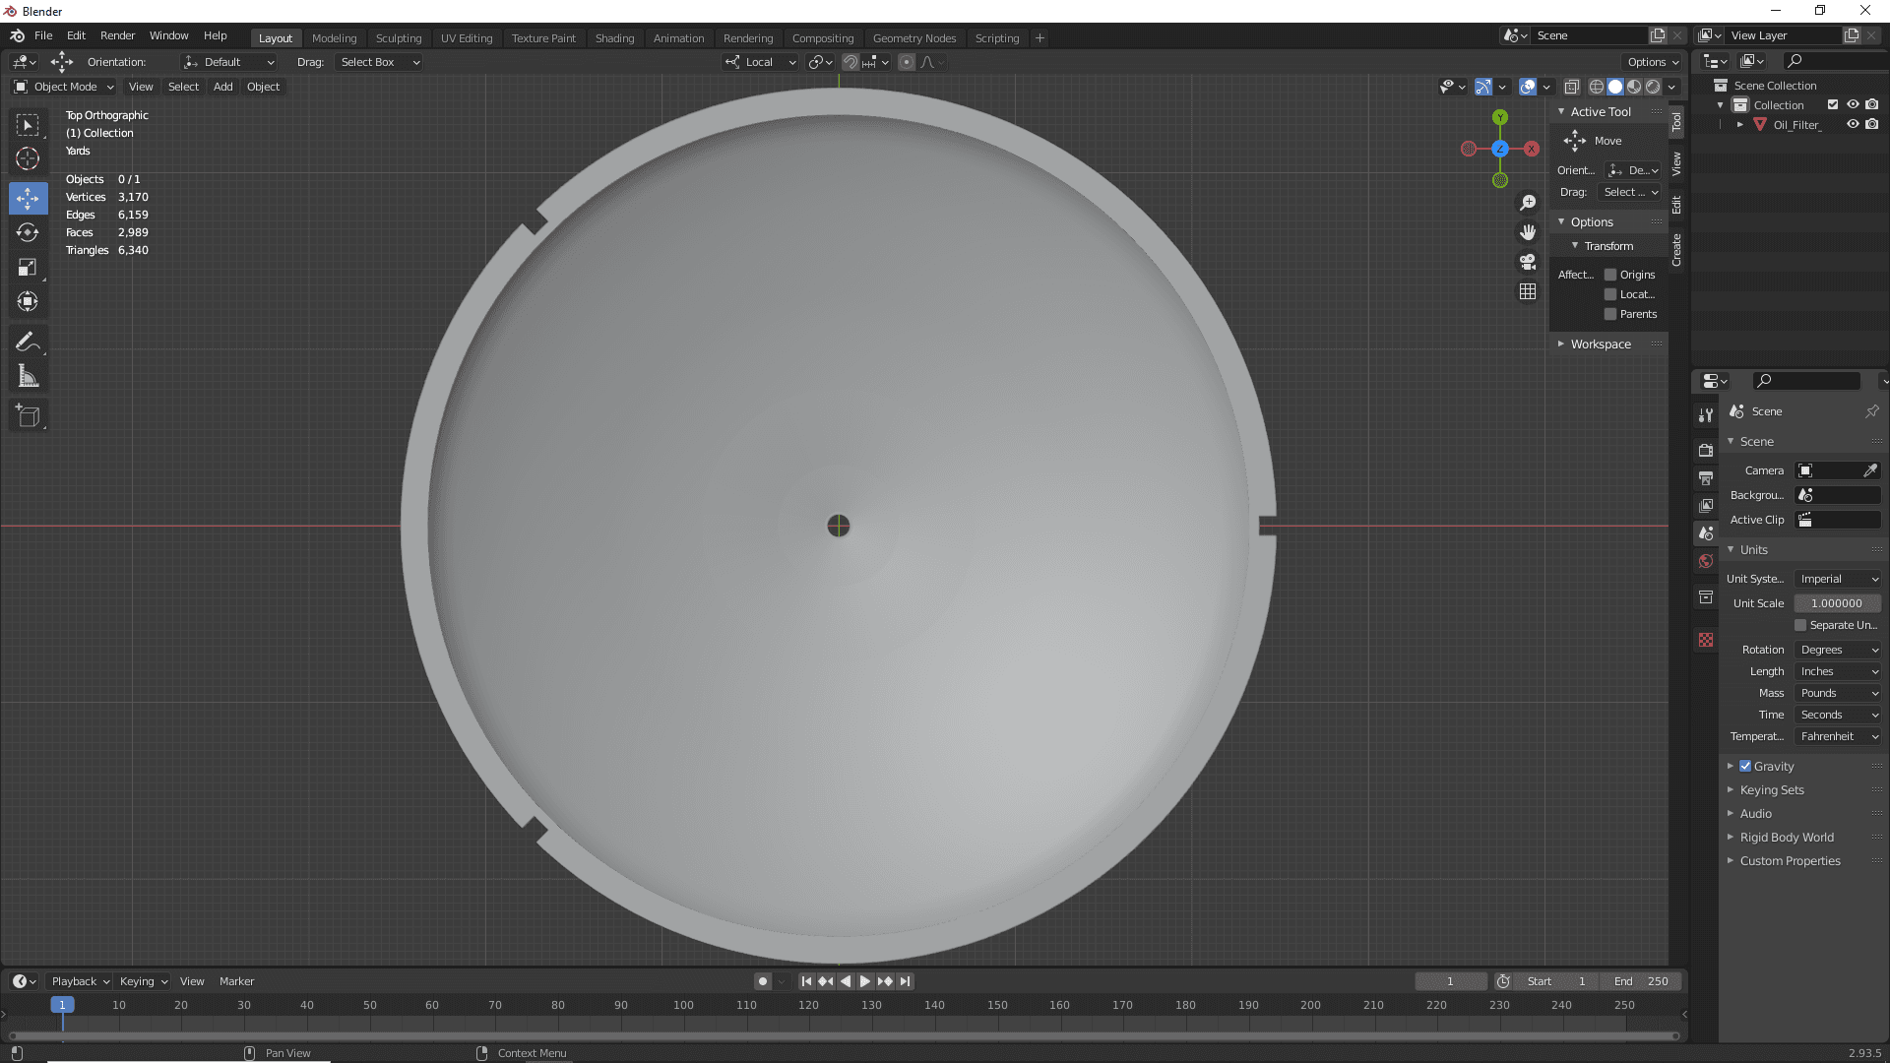Pin the Scene properties panel
Image resolution: width=1890 pixels, height=1063 pixels.
pyautogui.click(x=1872, y=411)
